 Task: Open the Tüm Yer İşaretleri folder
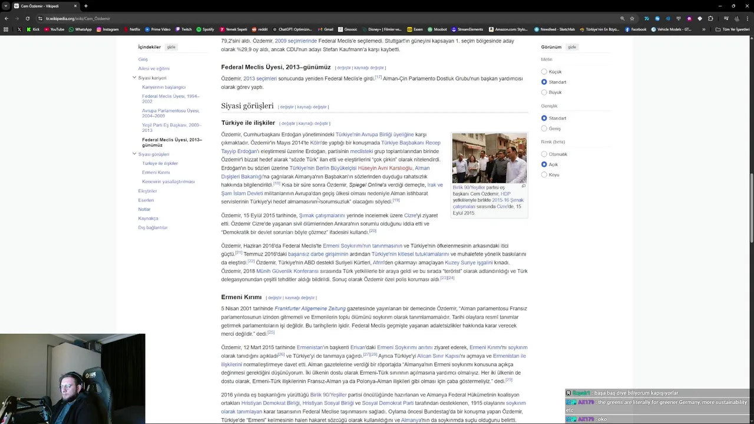click(x=732, y=29)
